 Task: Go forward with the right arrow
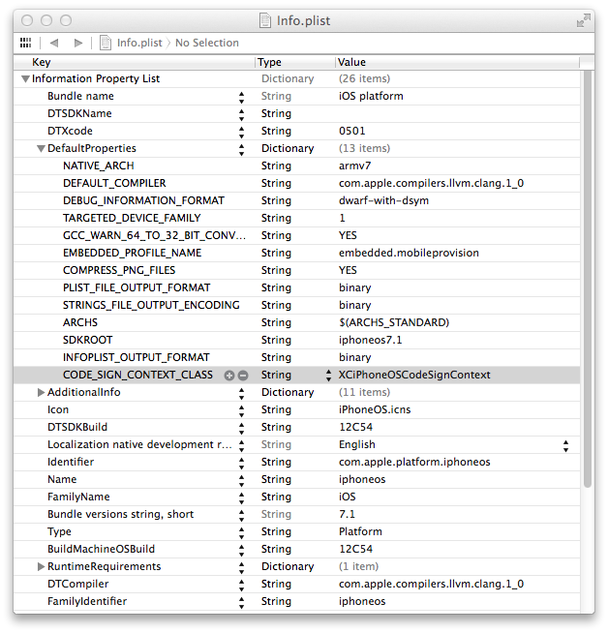pos(78,43)
